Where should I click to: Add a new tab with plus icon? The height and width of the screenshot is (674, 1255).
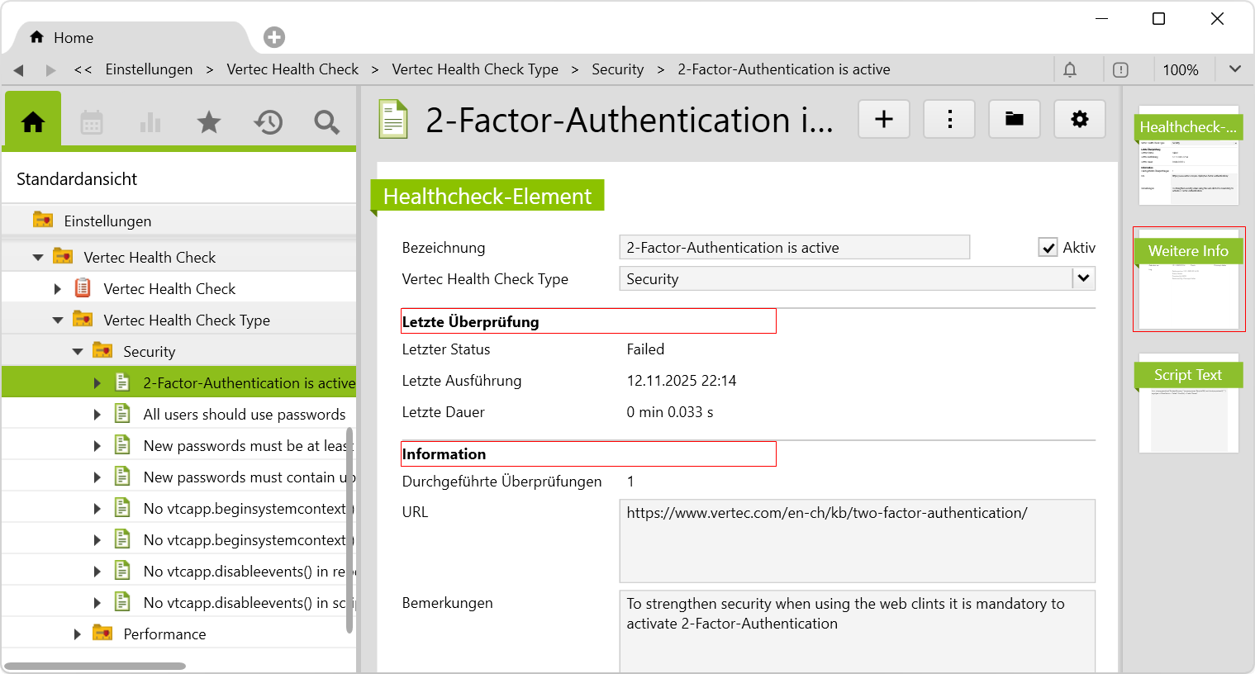pyautogui.click(x=274, y=37)
